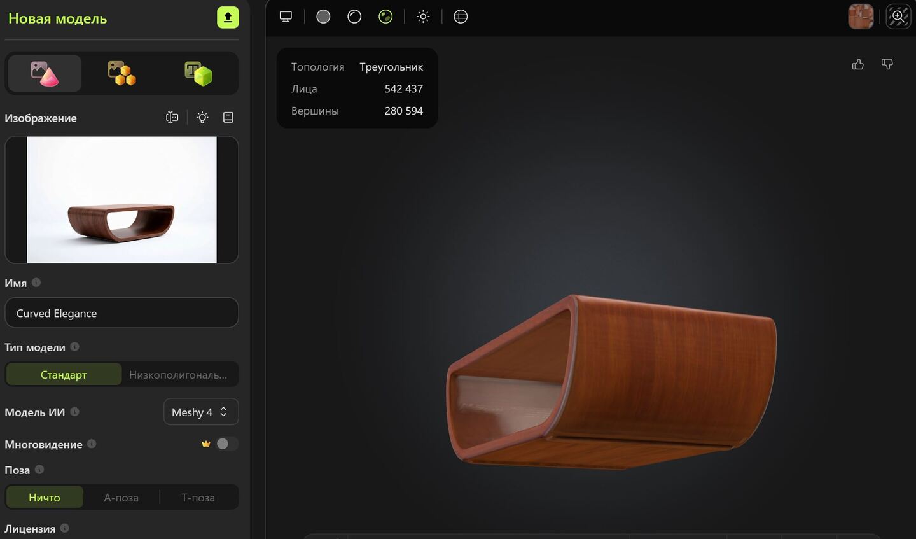Screen dimensions: 916x539
Task: Open the sun lighting settings
Action: [x=423, y=17]
